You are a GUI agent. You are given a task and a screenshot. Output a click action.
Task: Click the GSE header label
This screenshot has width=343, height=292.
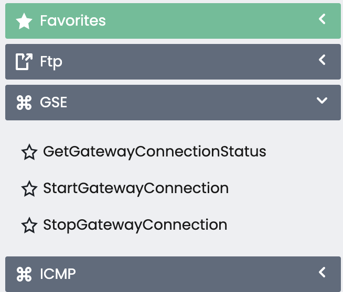[x=53, y=102]
